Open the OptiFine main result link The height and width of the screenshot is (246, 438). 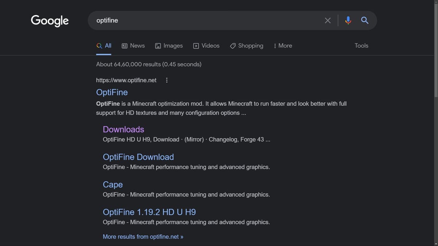[112, 92]
